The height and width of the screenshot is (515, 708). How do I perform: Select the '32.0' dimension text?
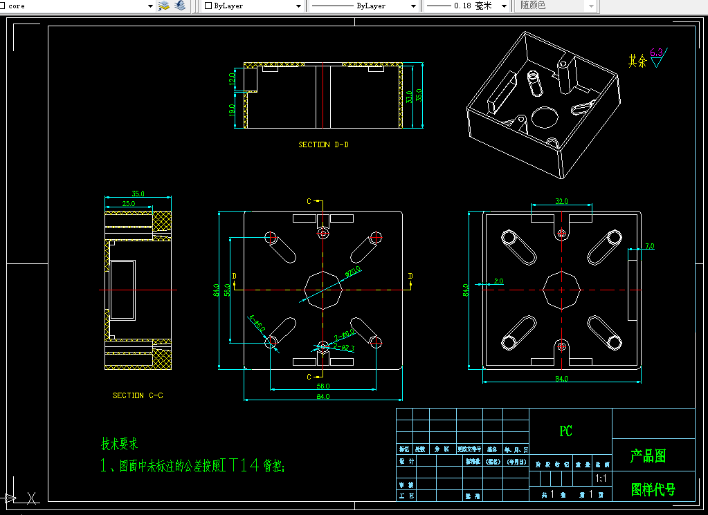(x=561, y=201)
